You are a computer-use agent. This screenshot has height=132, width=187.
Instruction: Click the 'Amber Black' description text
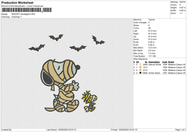(154, 73)
